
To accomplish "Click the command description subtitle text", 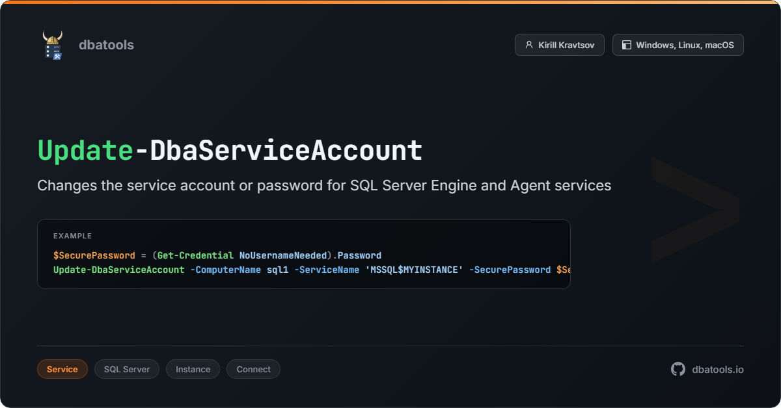I will (324, 186).
